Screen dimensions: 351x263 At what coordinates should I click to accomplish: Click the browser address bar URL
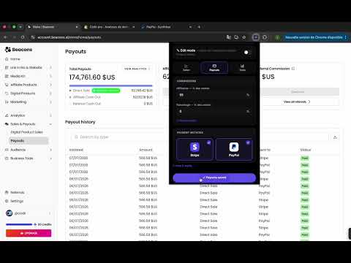(x=69, y=37)
